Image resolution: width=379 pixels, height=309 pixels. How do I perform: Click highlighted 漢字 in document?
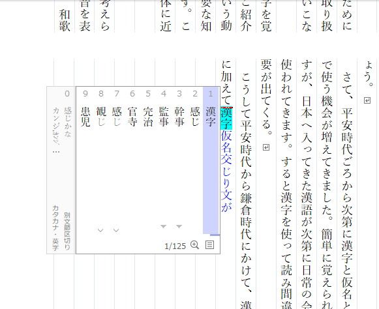point(226,119)
